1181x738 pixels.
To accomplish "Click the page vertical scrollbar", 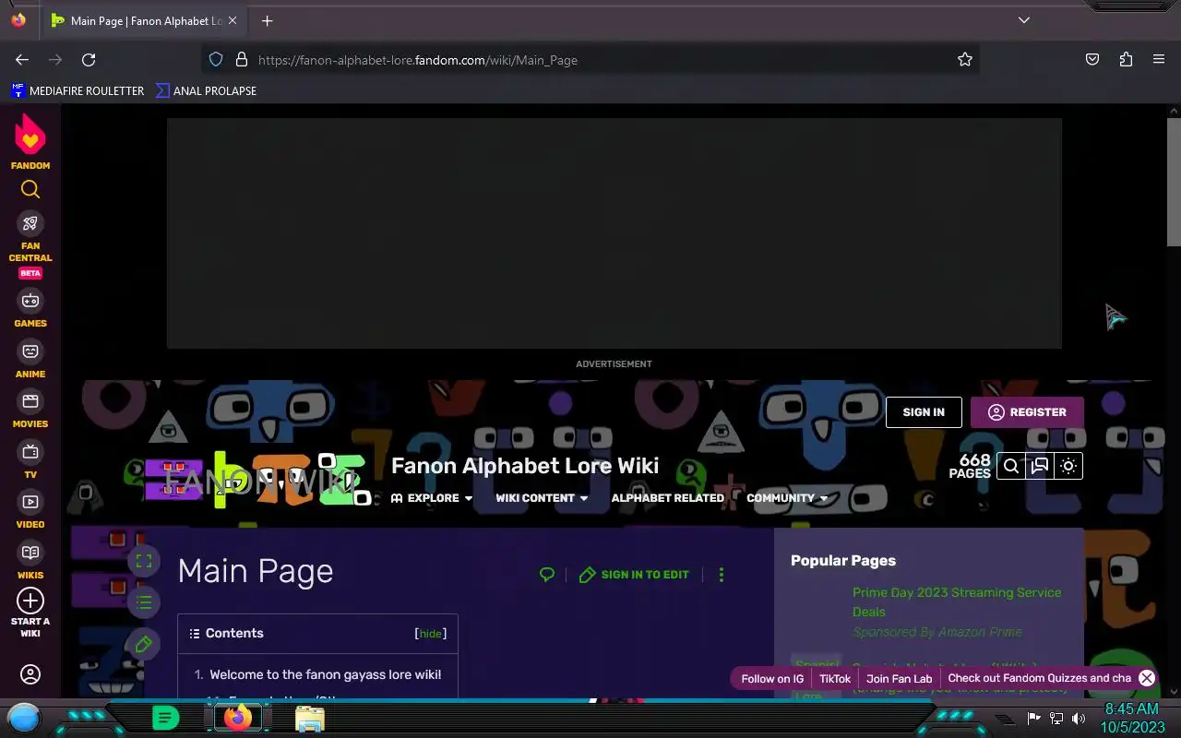I will pyautogui.click(x=1174, y=183).
